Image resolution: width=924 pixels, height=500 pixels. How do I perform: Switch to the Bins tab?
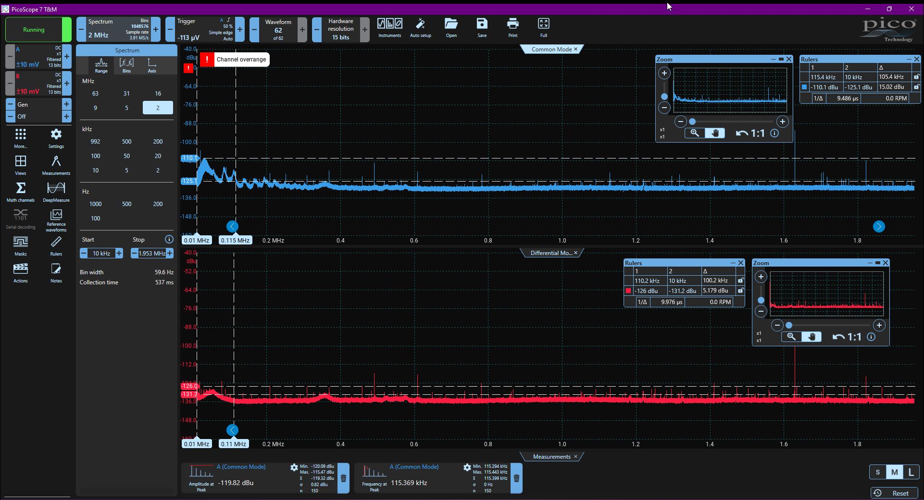click(x=126, y=65)
